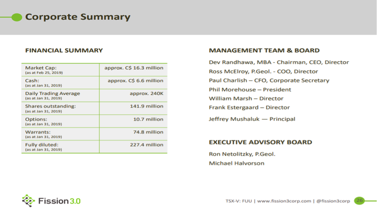Select Michael Halvorson in the advisory board
The height and width of the screenshot is (212, 377).
click(x=236, y=163)
